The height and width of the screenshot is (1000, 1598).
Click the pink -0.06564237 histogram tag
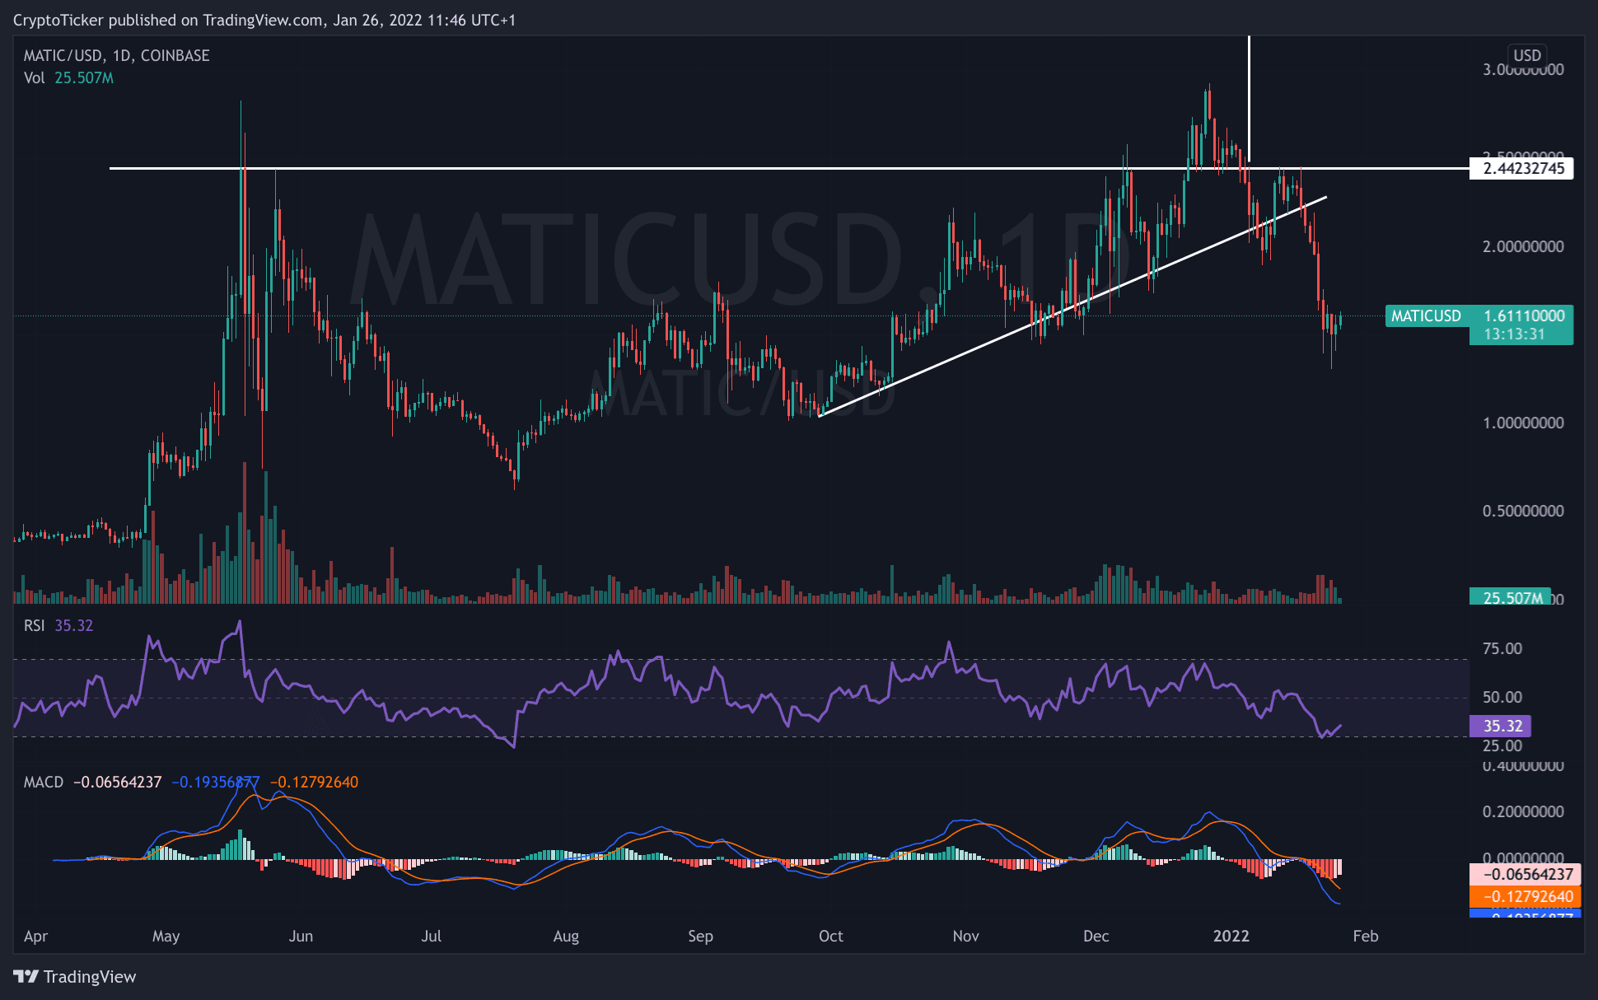click(1526, 874)
